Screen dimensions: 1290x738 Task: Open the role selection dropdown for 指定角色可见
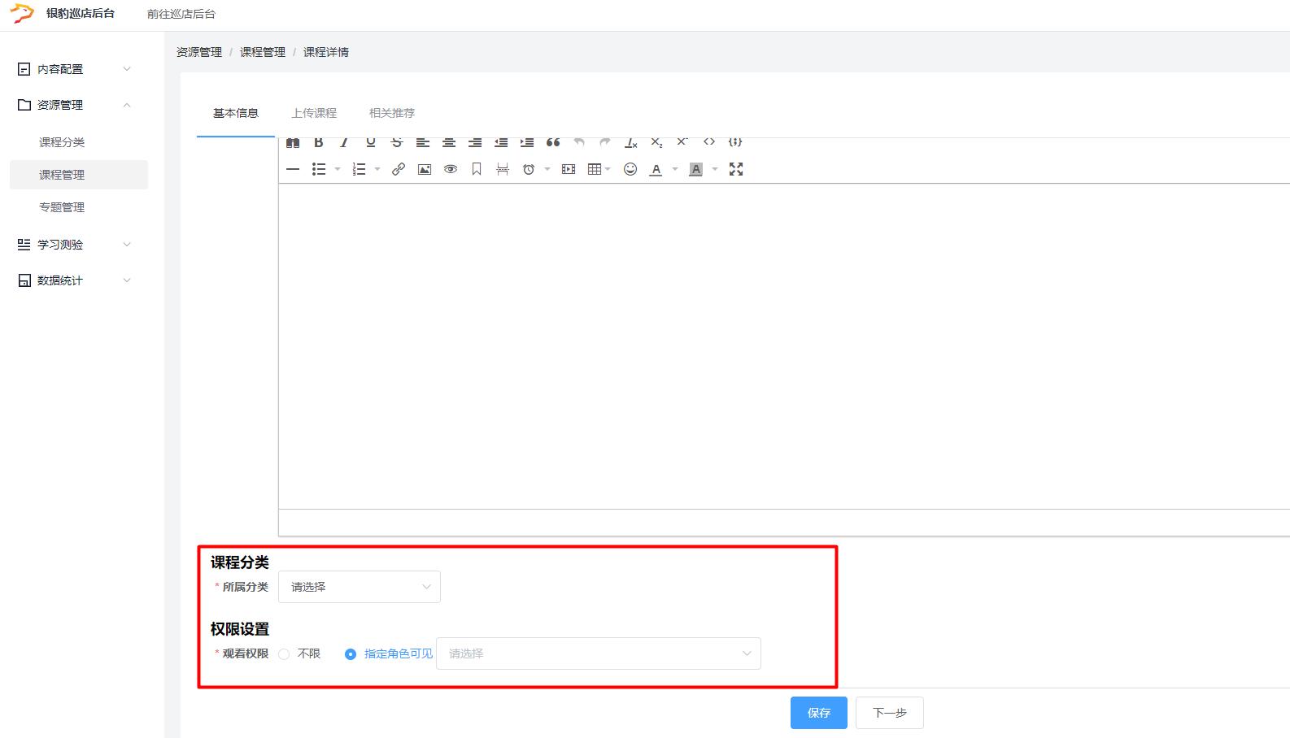pos(599,653)
